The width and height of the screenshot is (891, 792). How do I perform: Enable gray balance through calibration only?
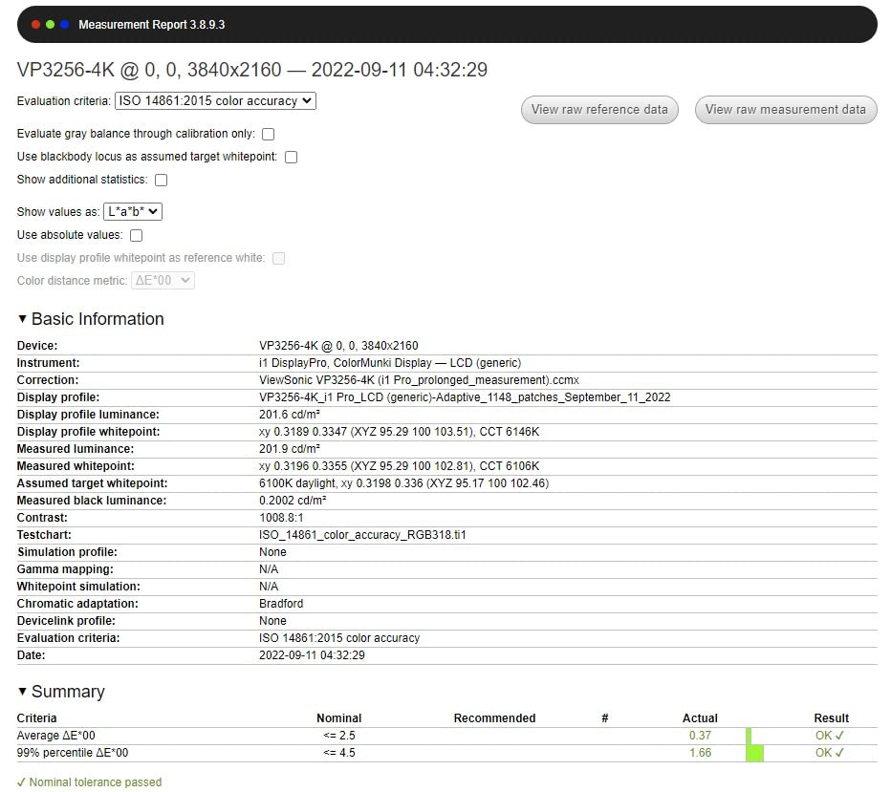tap(269, 135)
